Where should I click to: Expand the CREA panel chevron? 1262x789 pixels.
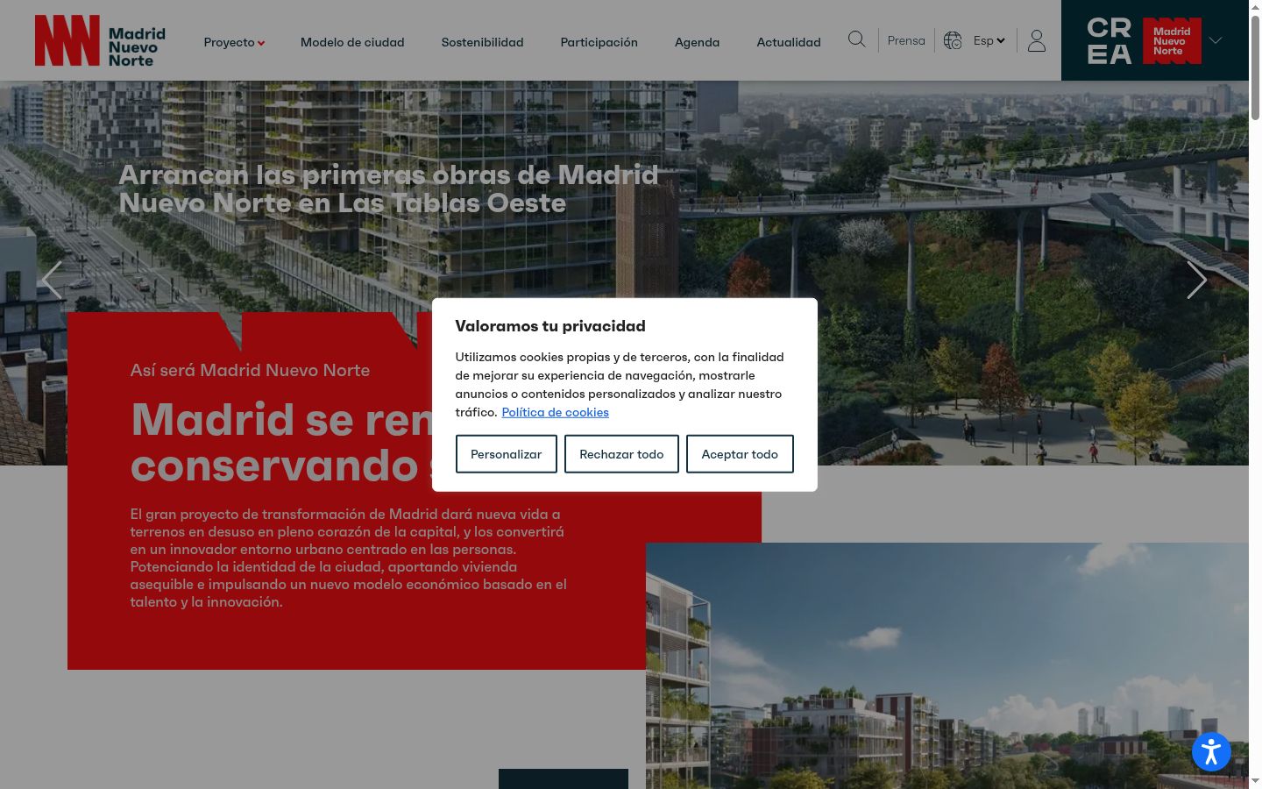[1216, 40]
